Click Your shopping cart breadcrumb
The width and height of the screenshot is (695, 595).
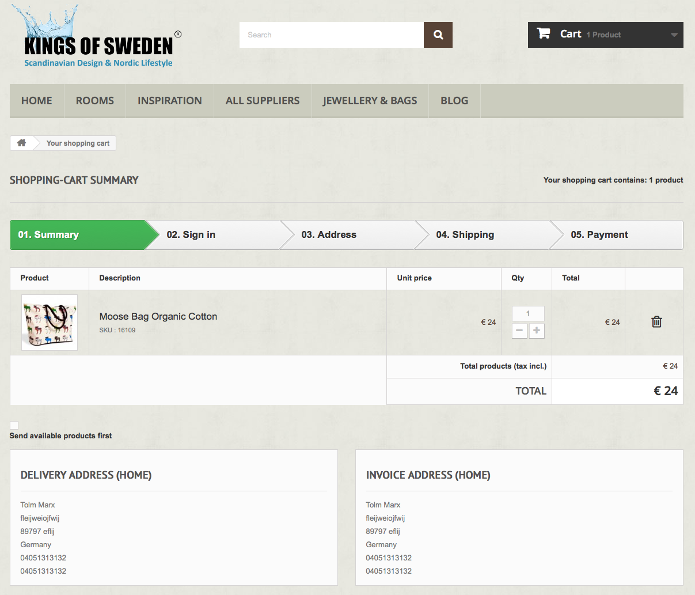[78, 143]
